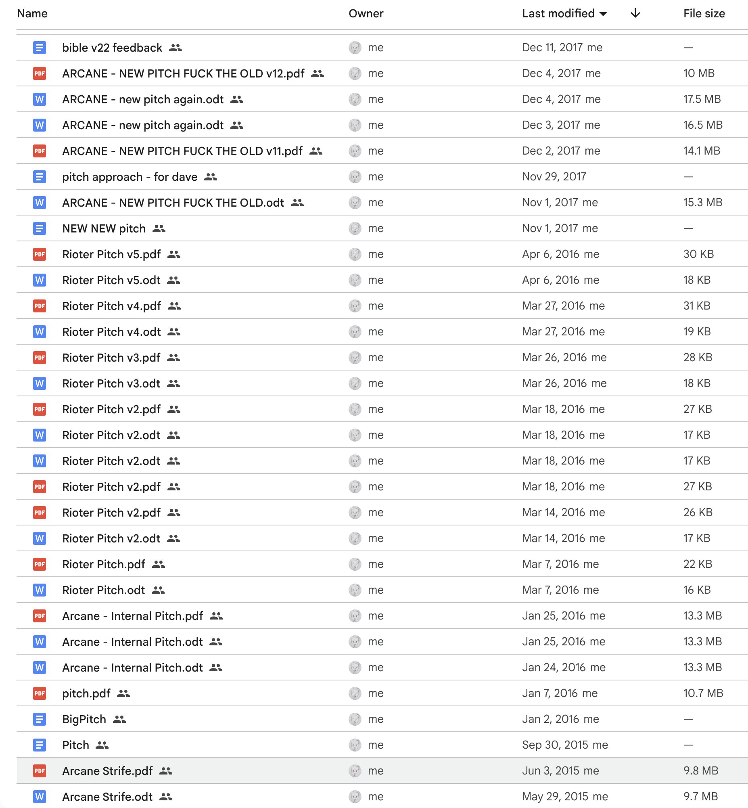This screenshot has height=808, width=748.
Task: Select the file 'Arcane - Internal Pitch.pdf'
Action: coord(133,616)
